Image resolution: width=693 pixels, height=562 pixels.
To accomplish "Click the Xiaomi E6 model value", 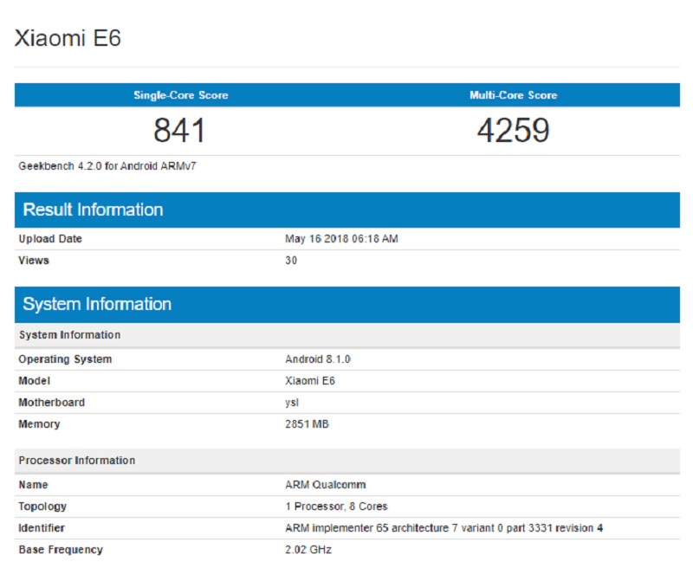I will point(310,381).
